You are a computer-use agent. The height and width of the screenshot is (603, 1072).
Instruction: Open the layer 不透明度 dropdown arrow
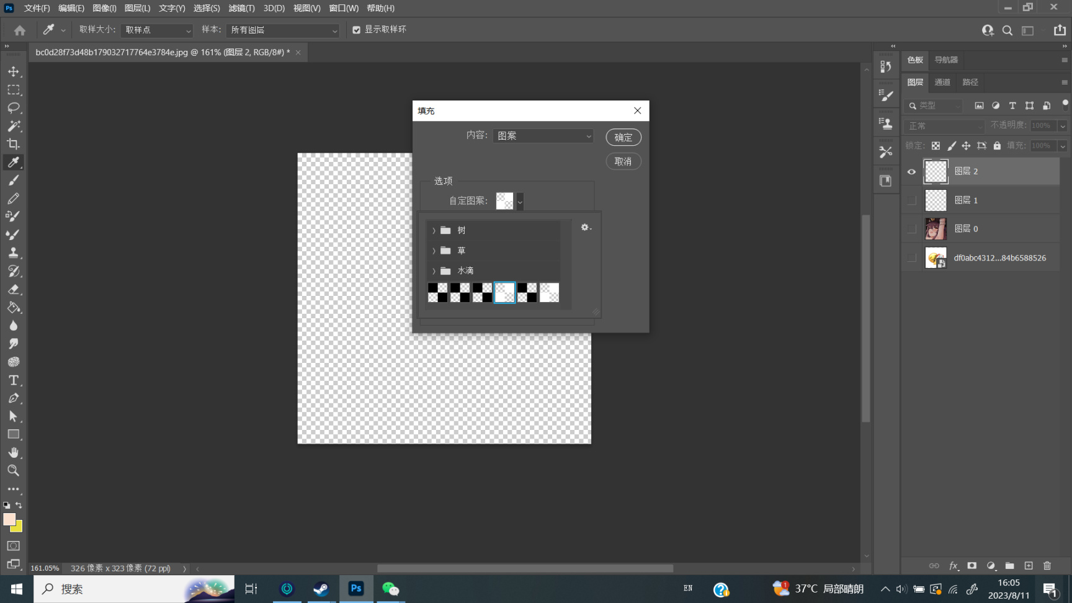(1063, 126)
